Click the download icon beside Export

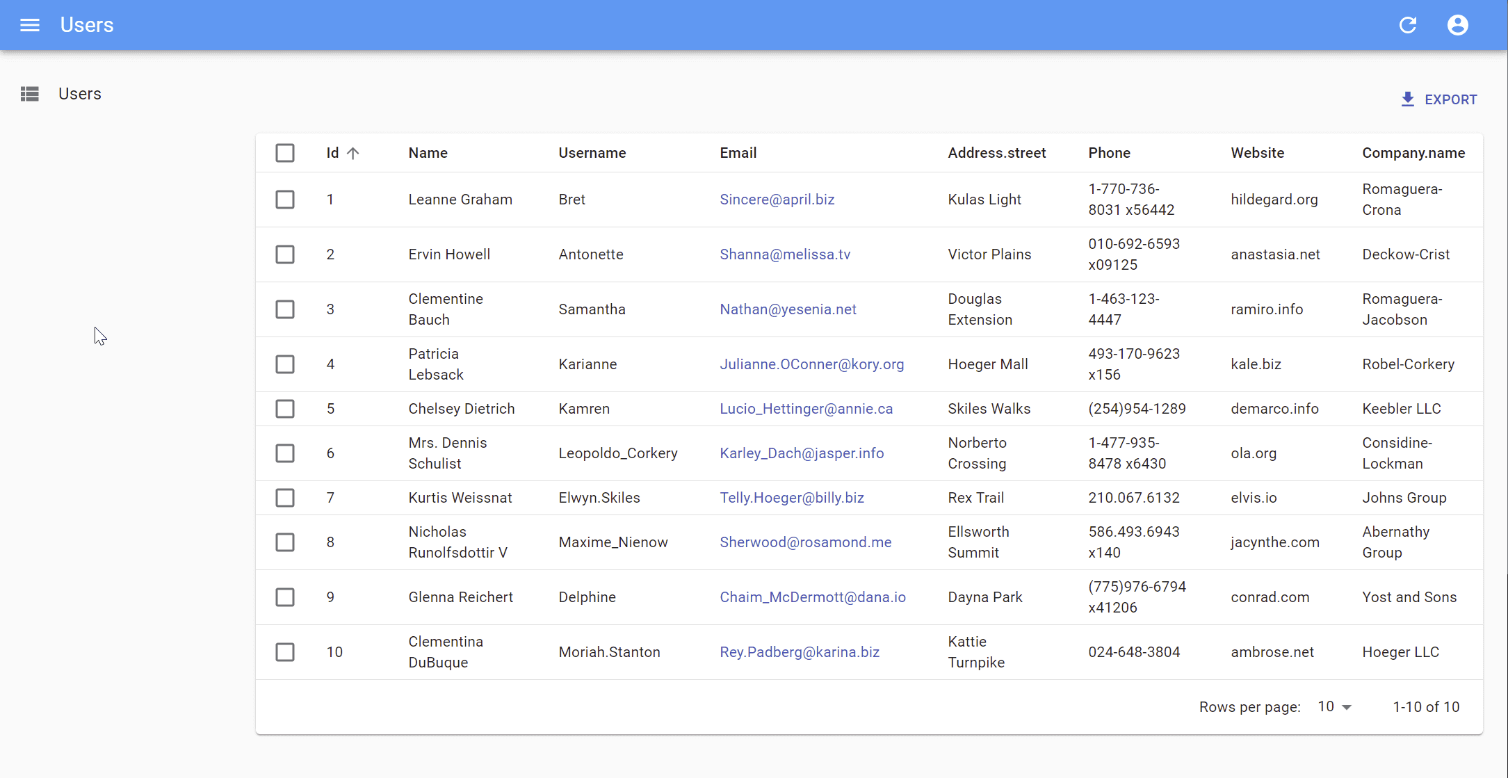[1408, 99]
